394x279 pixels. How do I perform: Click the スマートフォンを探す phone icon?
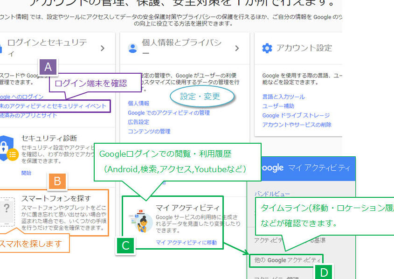tap(7, 209)
